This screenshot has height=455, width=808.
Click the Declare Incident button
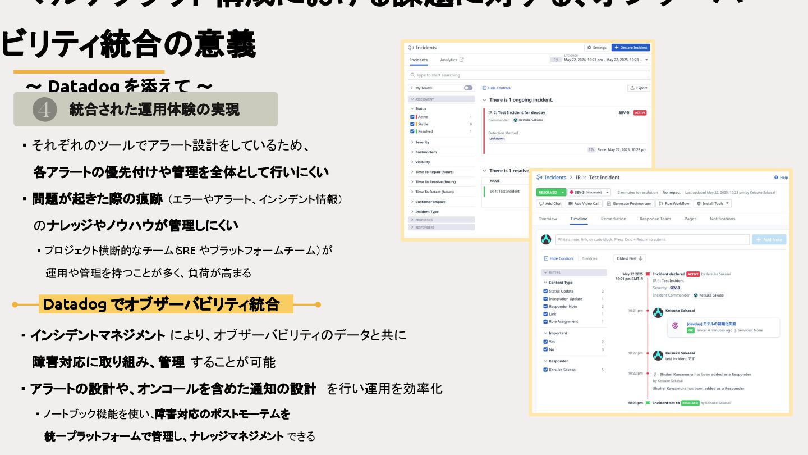coord(631,48)
